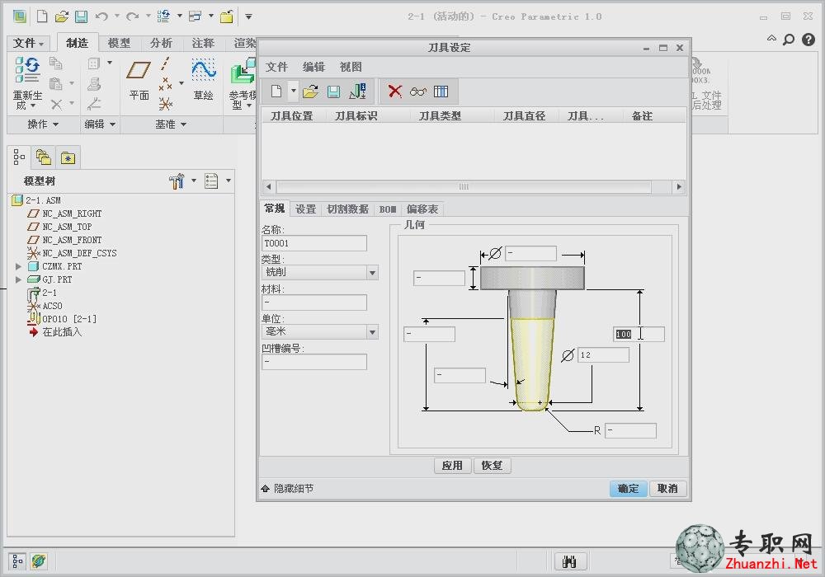
Task: Switch to the 切割数据 tab
Action: click(347, 209)
